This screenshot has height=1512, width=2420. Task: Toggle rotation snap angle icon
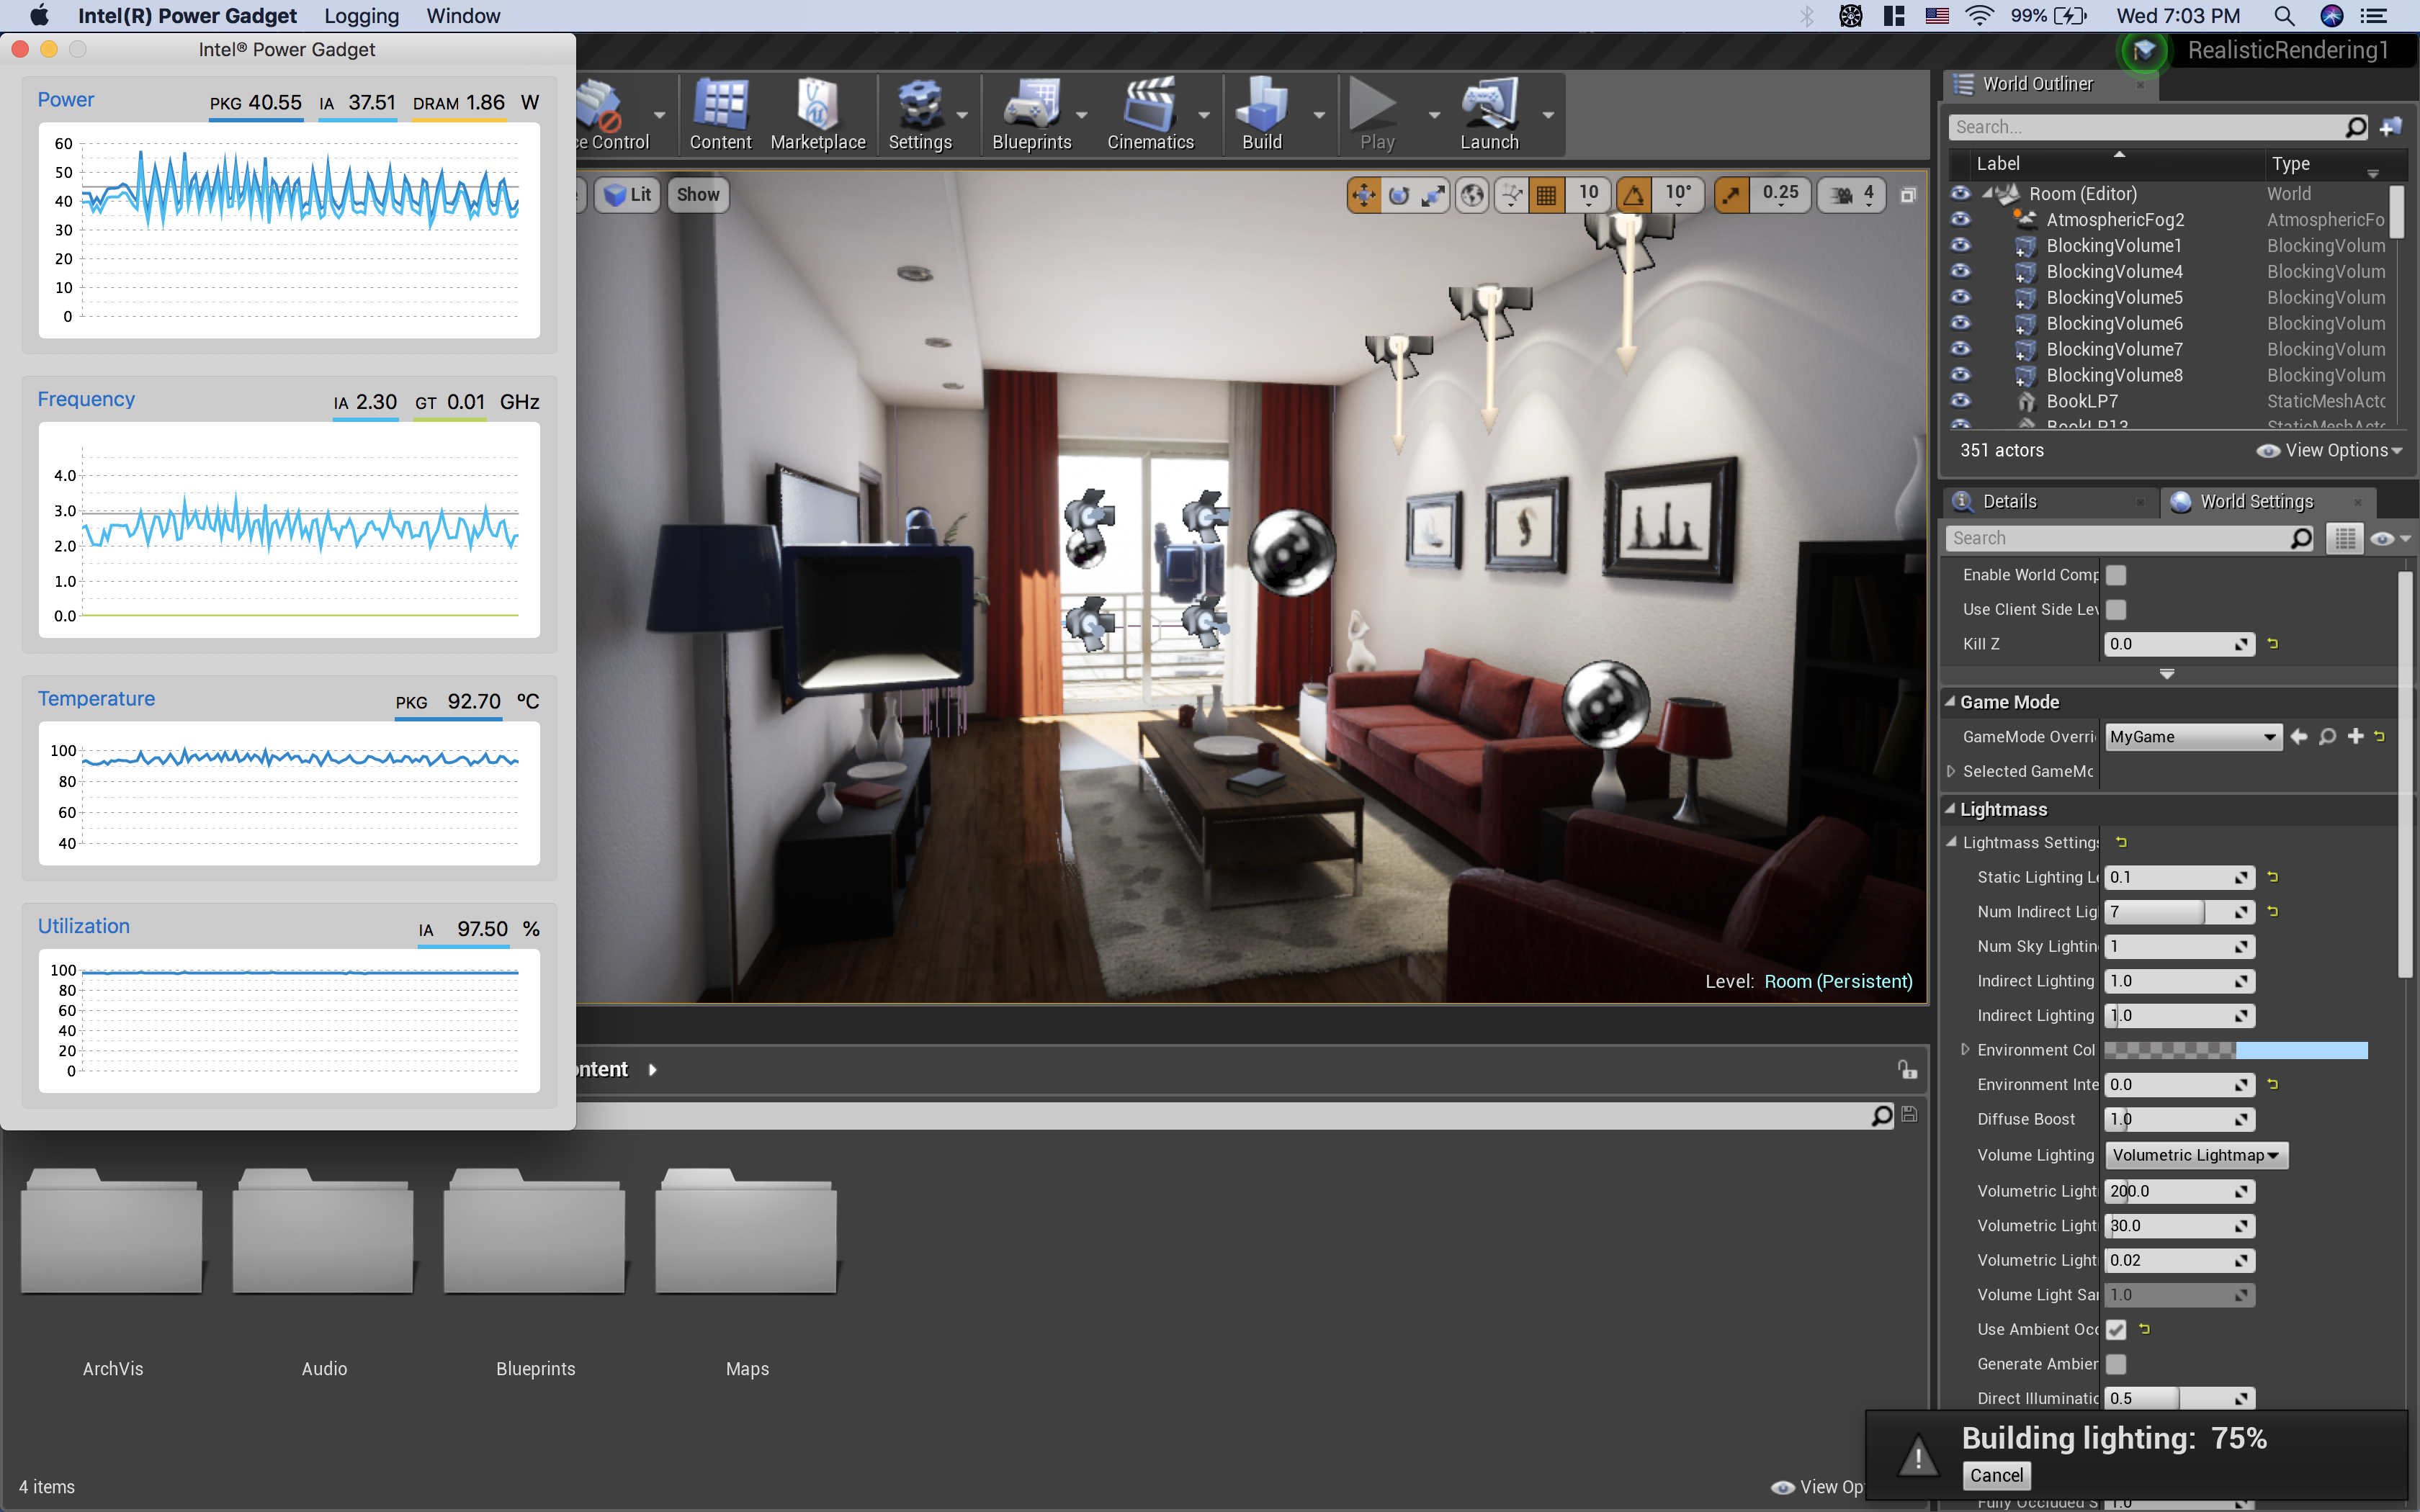[1634, 195]
